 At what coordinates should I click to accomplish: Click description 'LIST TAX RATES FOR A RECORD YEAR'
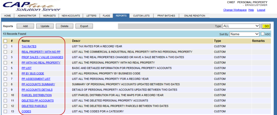97,46
